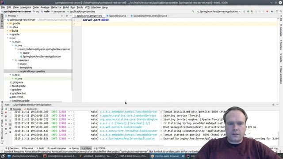Rerun SpringbootRestServerApplication from the main toolbar
Screen dimensions: 283x159
pyautogui.click(x=244, y=11)
